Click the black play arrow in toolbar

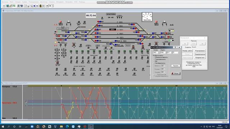47,6
